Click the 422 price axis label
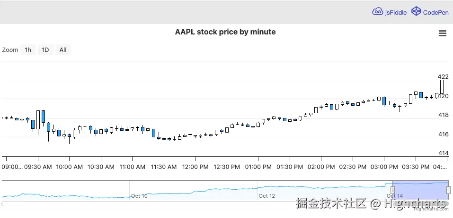 (443, 76)
